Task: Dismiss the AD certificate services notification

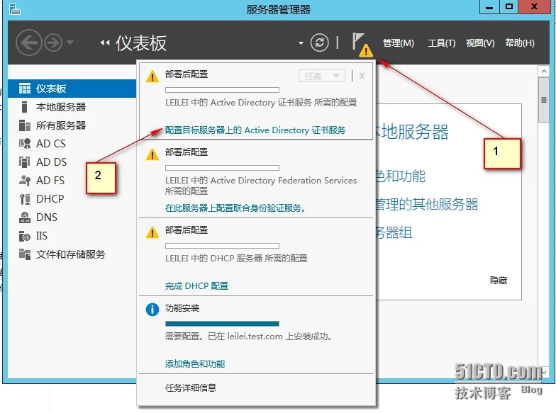Action: click(x=362, y=76)
